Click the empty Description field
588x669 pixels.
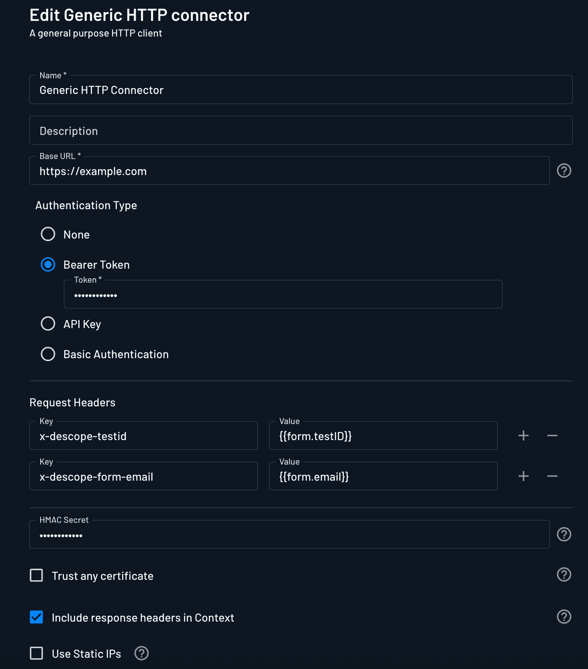[300, 130]
